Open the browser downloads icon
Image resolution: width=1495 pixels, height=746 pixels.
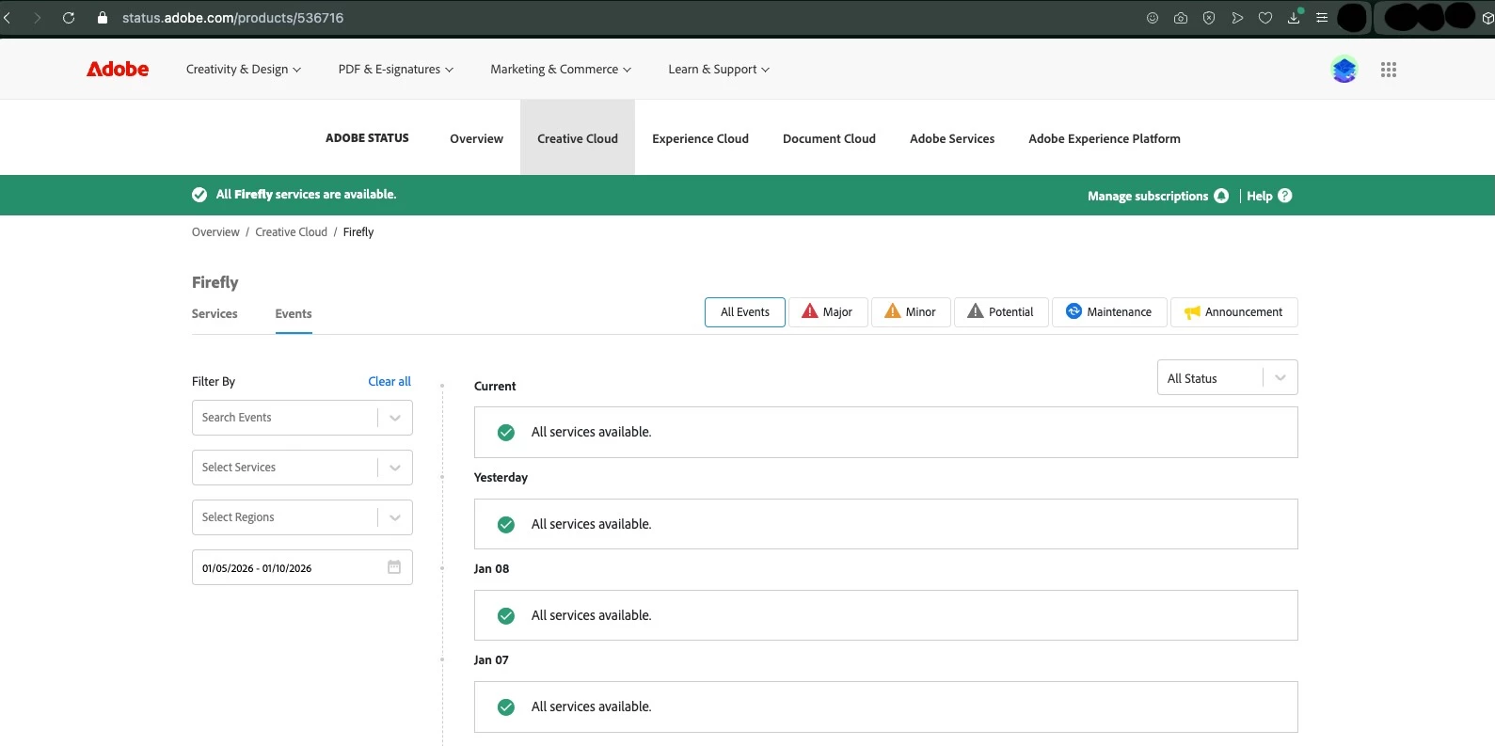[1295, 17]
